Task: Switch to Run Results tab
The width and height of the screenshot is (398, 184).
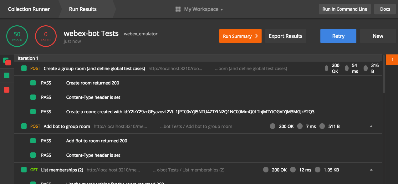Action: pyautogui.click(x=83, y=9)
